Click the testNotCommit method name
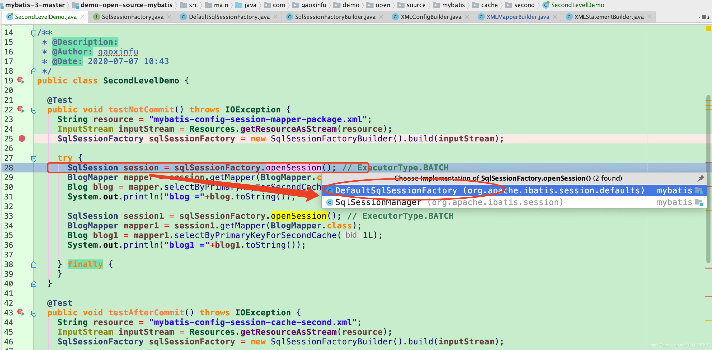Image resolution: width=712 pixels, height=350 pixels. (141, 110)
